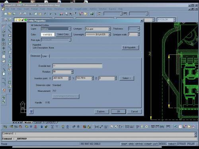Viewport: 199px width, 149px height.
Task: Click the Save diskette icon
Action: tap(14, 14)
